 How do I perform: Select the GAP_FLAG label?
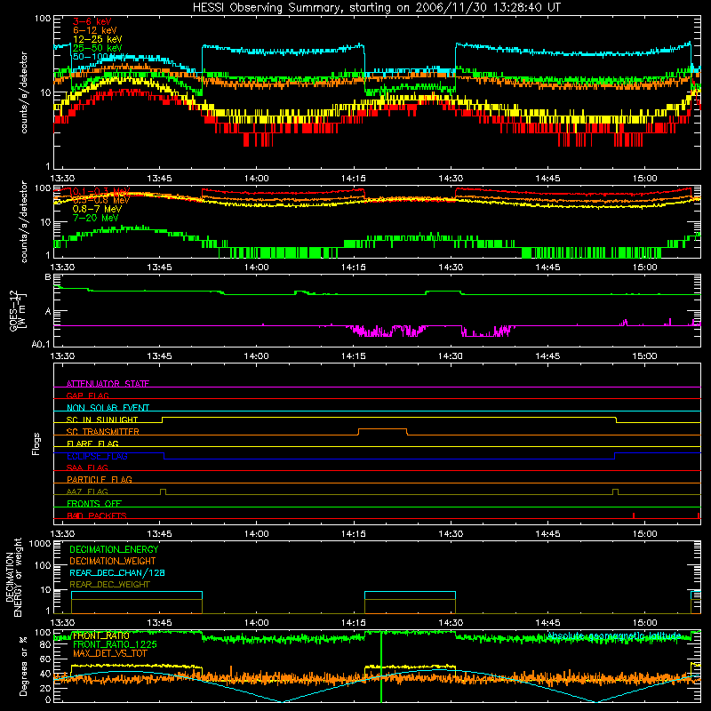87,395
